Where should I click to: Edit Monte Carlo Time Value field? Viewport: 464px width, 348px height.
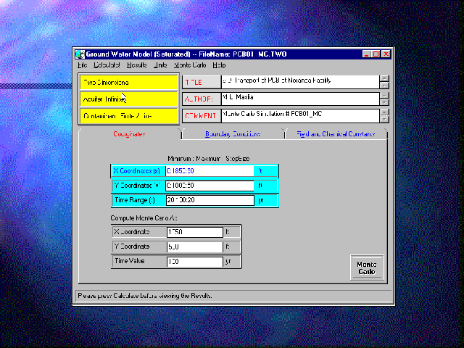(195, 262)
